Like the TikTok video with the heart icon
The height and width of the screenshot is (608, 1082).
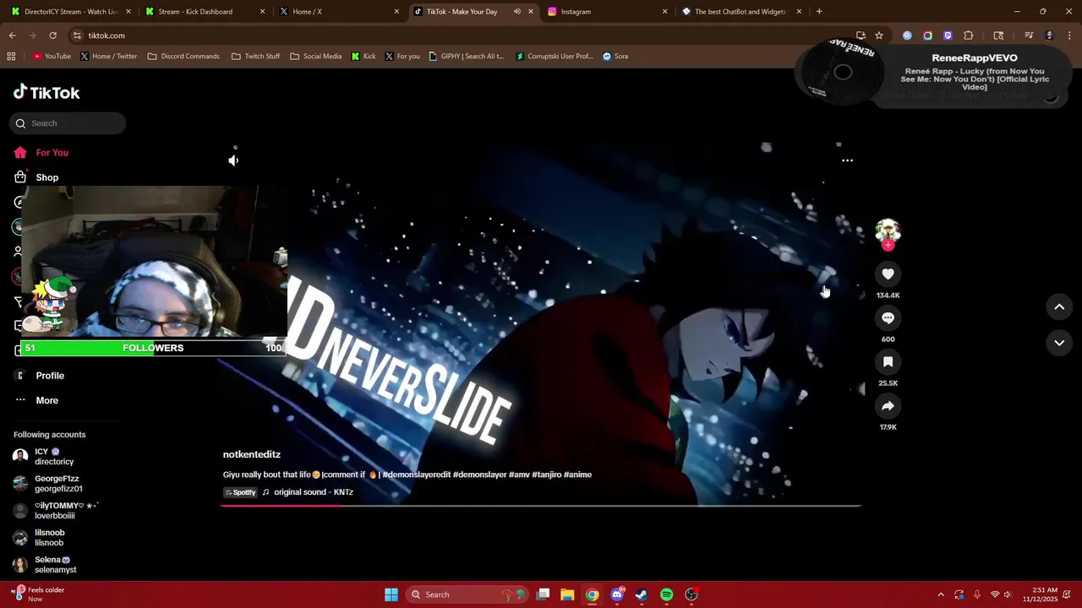click(888, 274)
